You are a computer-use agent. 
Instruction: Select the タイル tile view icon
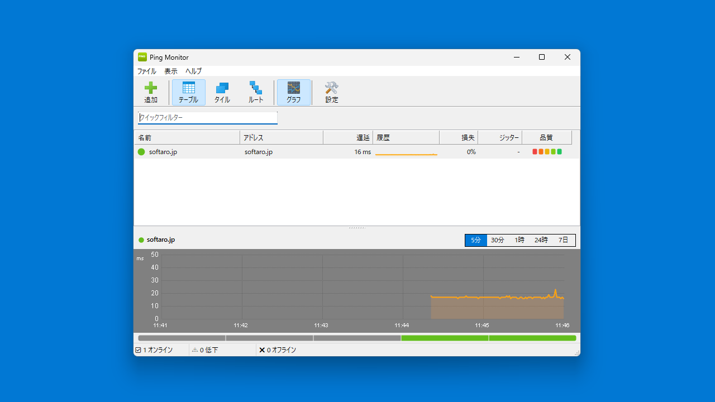222,92
